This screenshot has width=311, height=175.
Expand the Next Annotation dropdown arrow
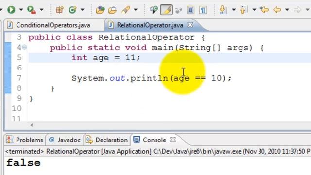click(x=234, y=10)
